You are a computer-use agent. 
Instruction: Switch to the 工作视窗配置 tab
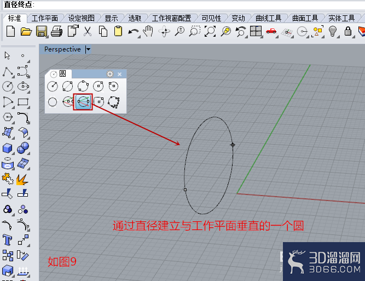172,18
